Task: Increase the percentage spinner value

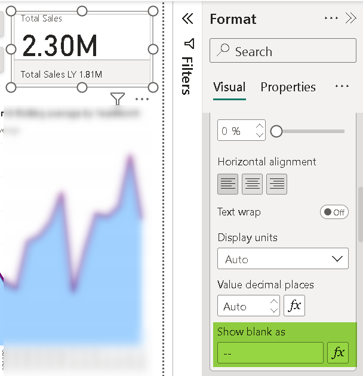Action: [x=260, y=127]
